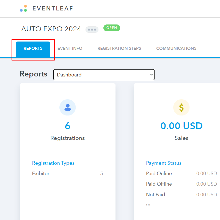The image size is (220, 220).
Task: Select the Communications tab
Action: (x=176, y=48)
